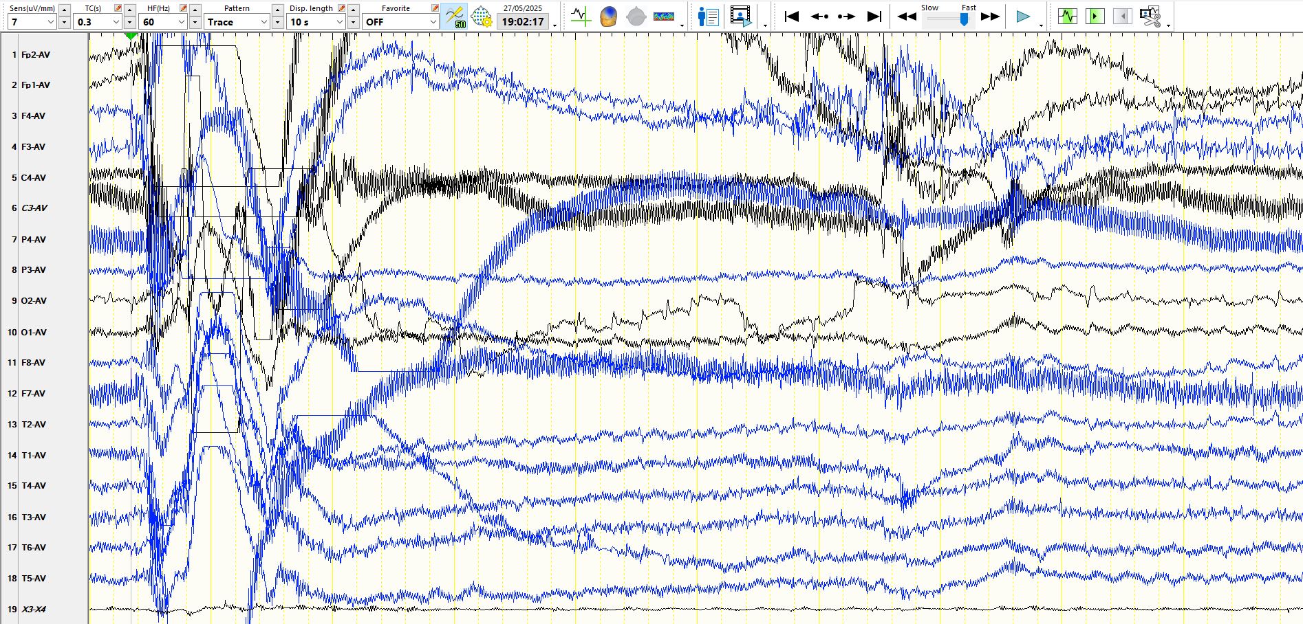
Task: Select the P4-AV channel label
Action: pyautogui.click(x=33, y=240)
